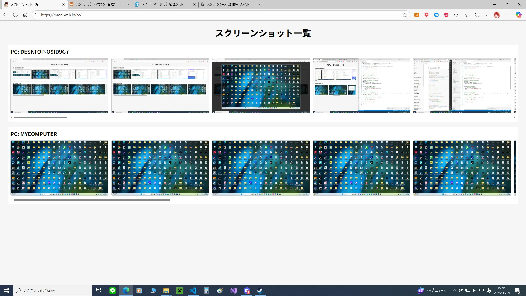This screenshot has width=526, height=296.
Task: Click the browser refresh icon
Action: [15, 15]
